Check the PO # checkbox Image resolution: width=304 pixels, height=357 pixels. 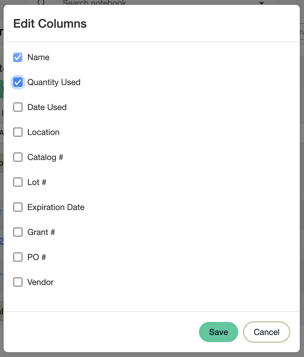click(x=18, y=257)
